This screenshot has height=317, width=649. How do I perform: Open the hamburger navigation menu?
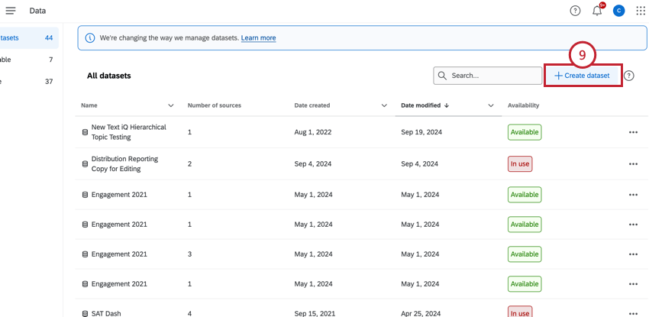click(11, 11)
